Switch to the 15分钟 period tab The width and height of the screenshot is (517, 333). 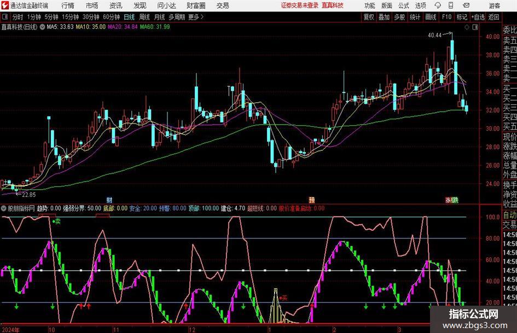(x=70, y=17)
